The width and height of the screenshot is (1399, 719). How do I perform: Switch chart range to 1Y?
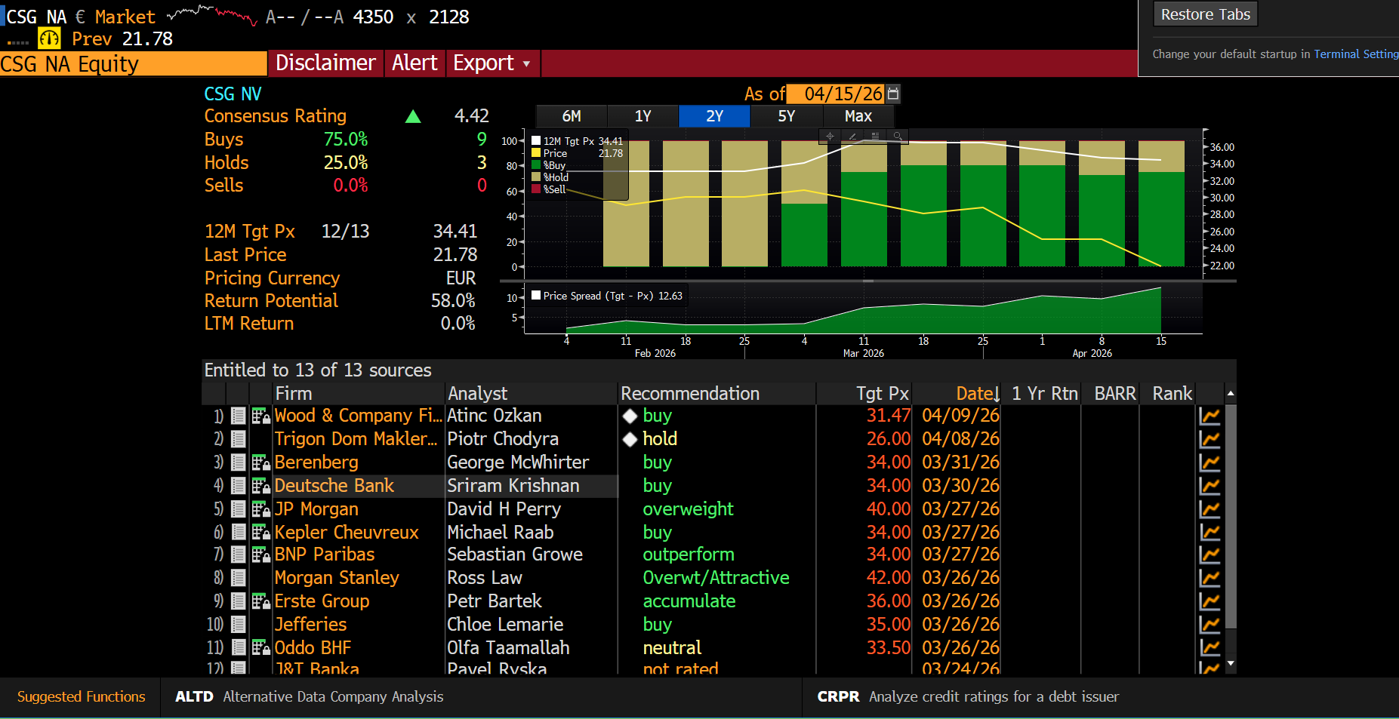643,116
